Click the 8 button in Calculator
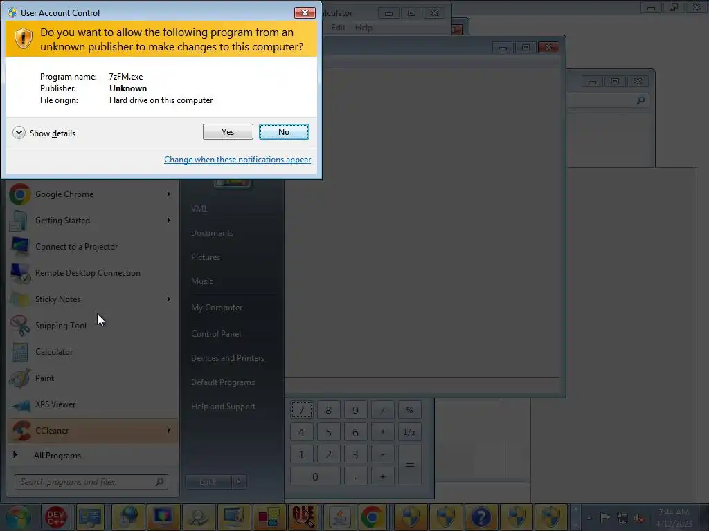Image resolution: width=709 pixels, height=531 pixels. [328, 410]
